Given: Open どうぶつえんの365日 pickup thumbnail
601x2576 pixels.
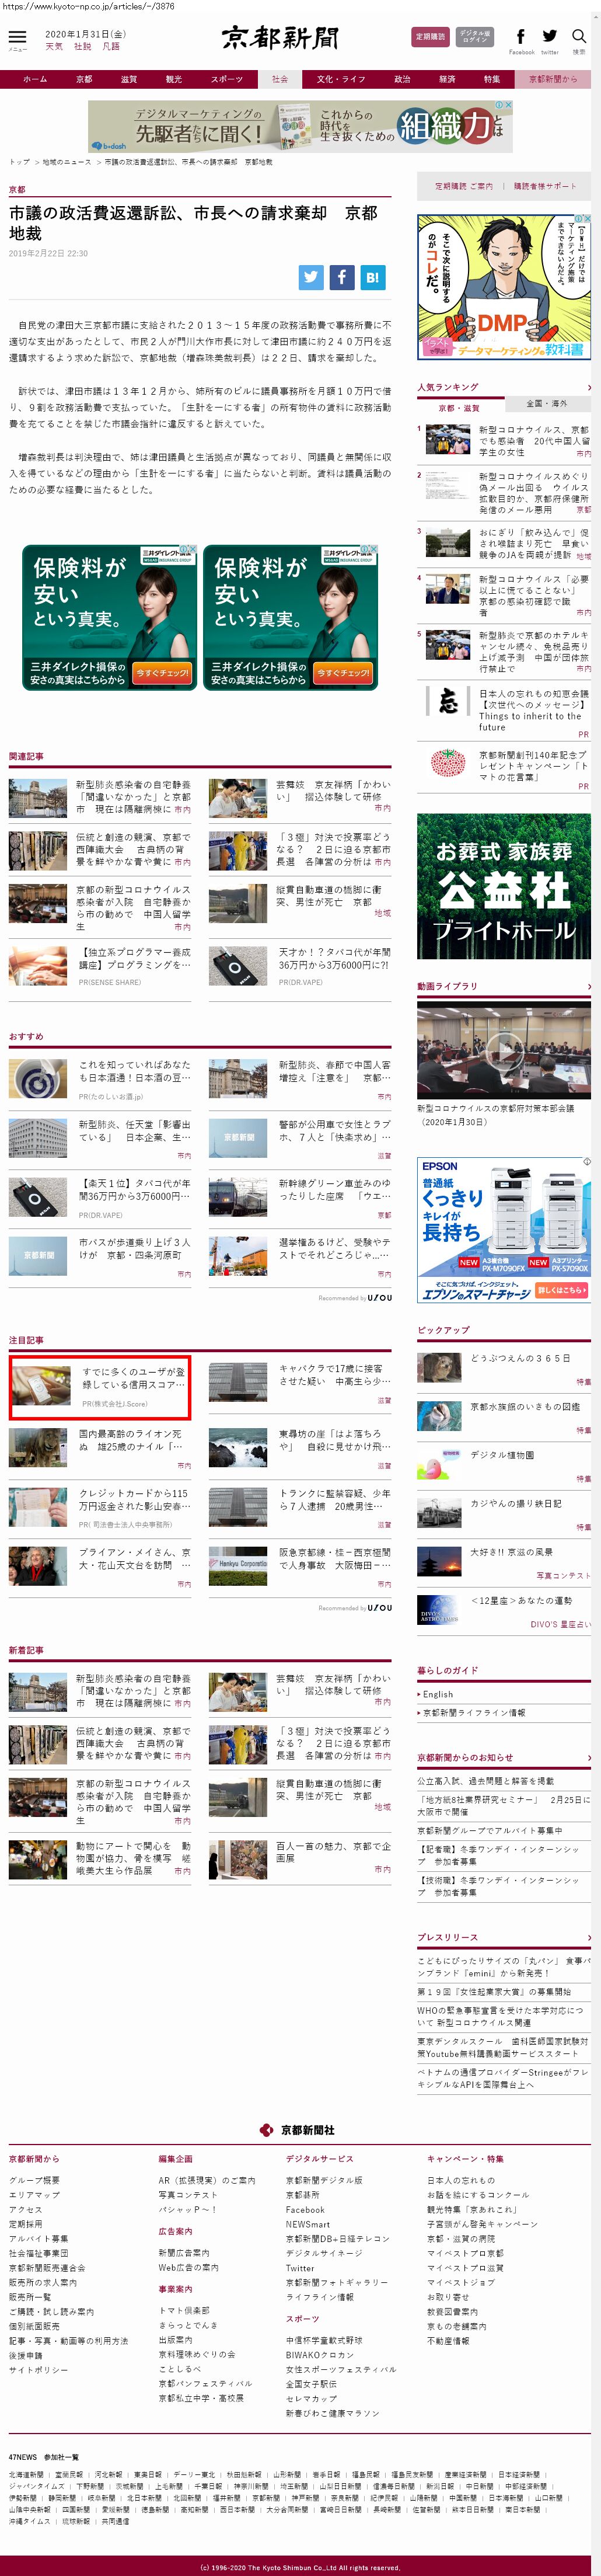Looking at the screenshot, I should [439, 1366].
